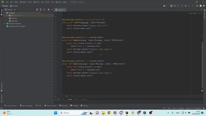Click the editor vertical scrollbar thumb
The height and width of the screenshot is (116, 206).
pyautogui.click(x=202, y=65)
